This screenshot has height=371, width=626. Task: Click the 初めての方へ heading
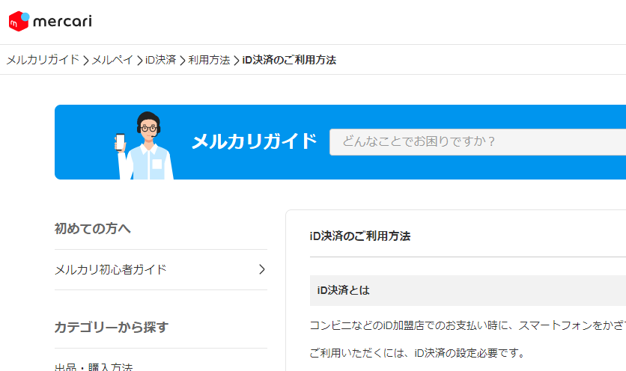click(x=93, y=229)
